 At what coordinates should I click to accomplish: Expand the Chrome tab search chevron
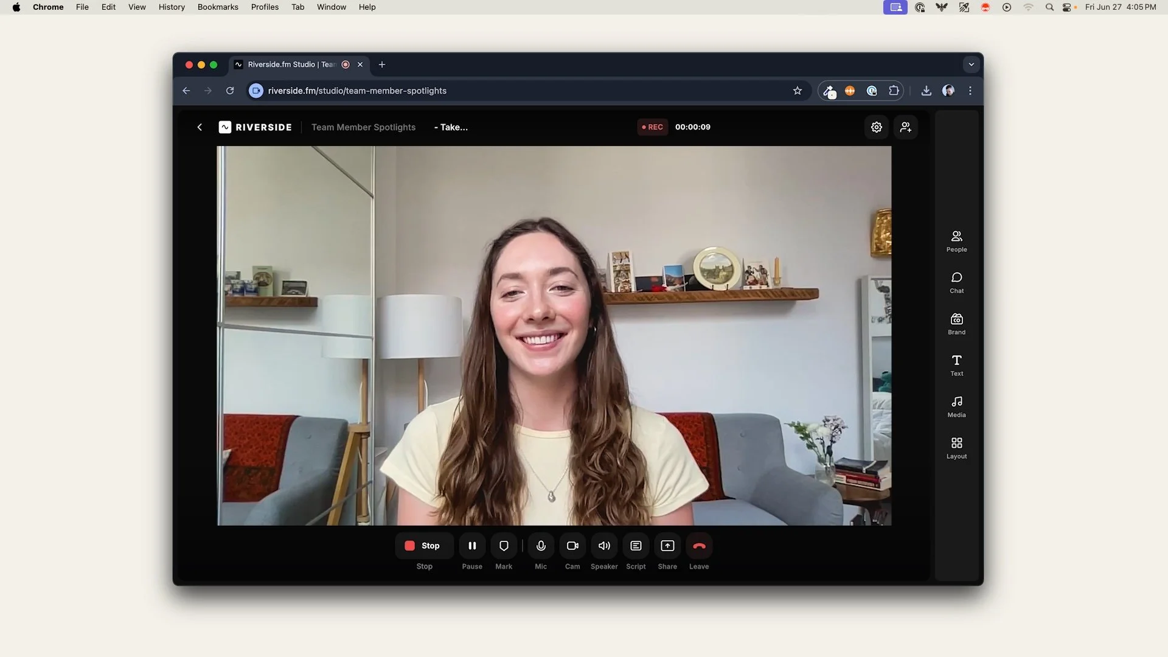[x=971, y=64]
